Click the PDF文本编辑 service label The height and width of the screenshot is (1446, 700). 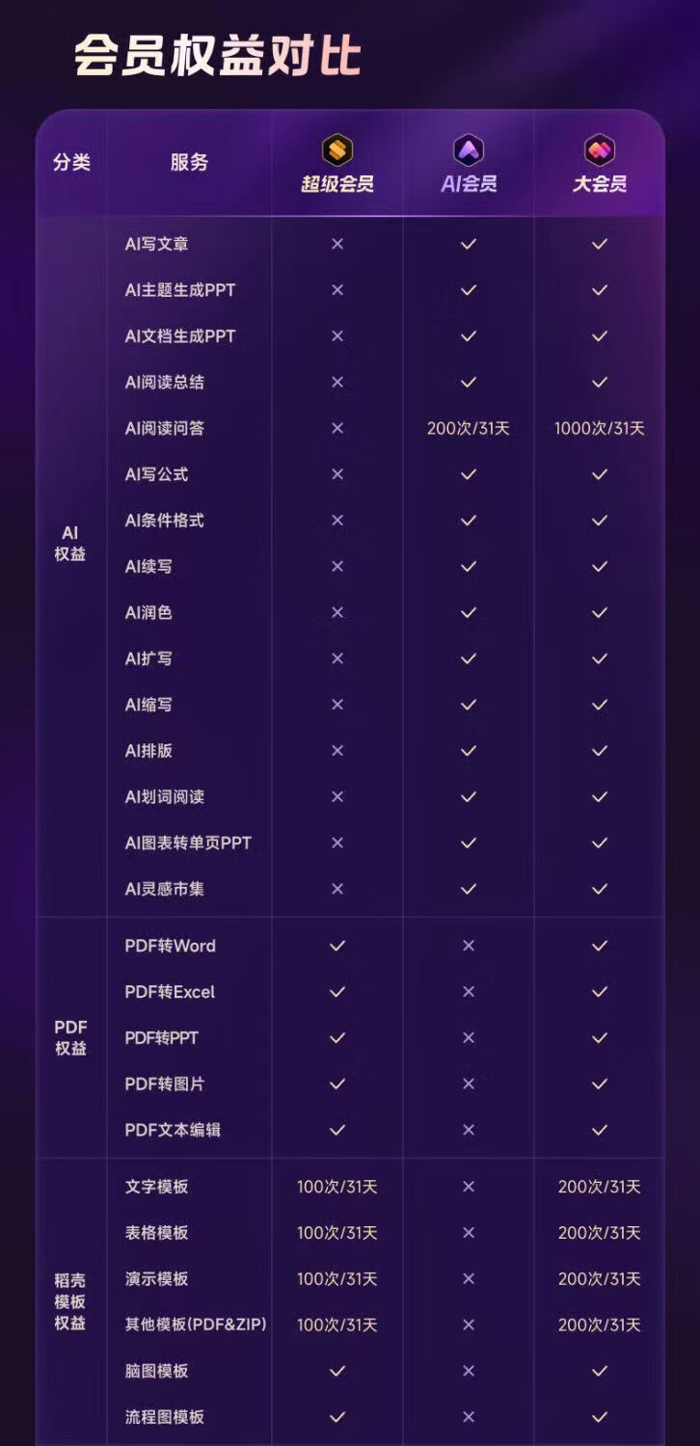(x=173, y=1130)
